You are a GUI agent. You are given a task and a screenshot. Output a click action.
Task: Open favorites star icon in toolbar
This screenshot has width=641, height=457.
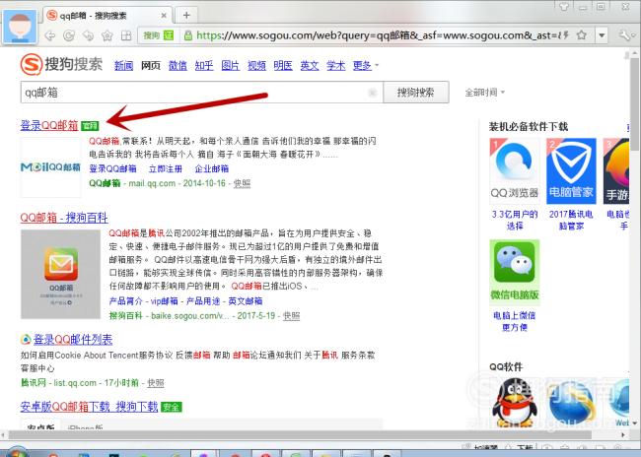click(x=107, y=35)
